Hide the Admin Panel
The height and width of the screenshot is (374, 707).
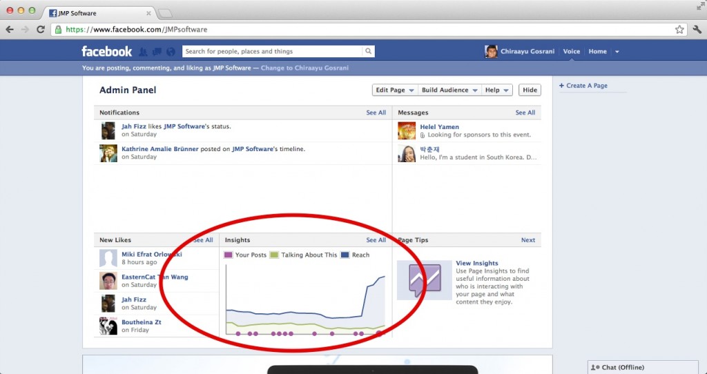530,90
